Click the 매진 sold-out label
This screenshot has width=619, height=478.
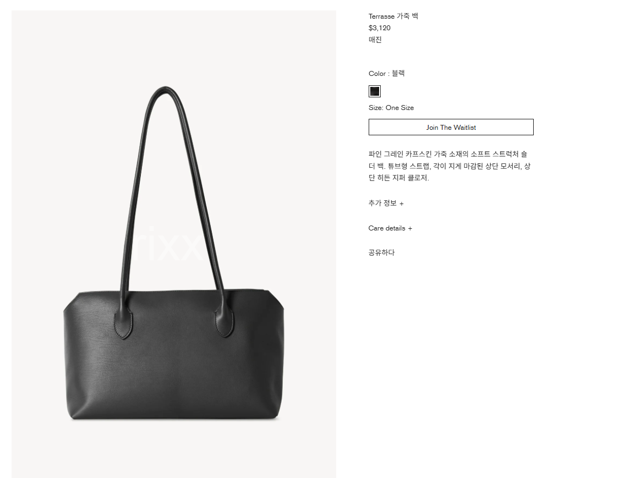[375, 40]
